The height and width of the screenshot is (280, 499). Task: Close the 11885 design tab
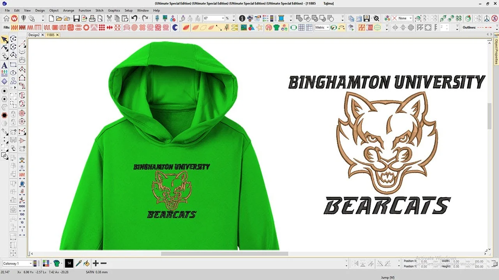57,35
